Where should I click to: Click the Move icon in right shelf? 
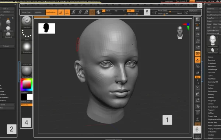coord(197,94)
